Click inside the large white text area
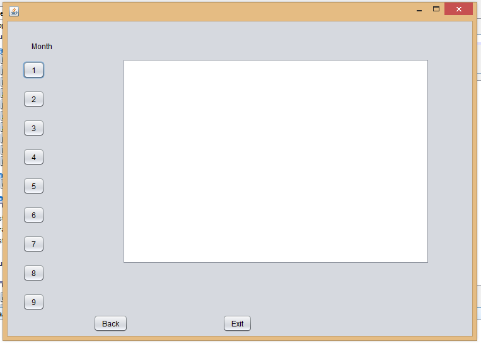The height and width of the screenshot is (346, 481). (x=275, y=161)
